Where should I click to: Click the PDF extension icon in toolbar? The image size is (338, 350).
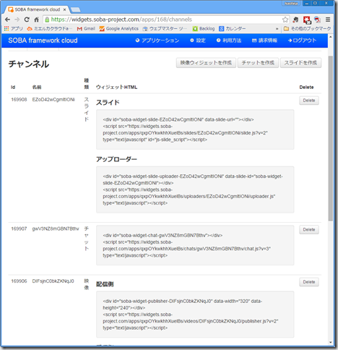point(318,20)
